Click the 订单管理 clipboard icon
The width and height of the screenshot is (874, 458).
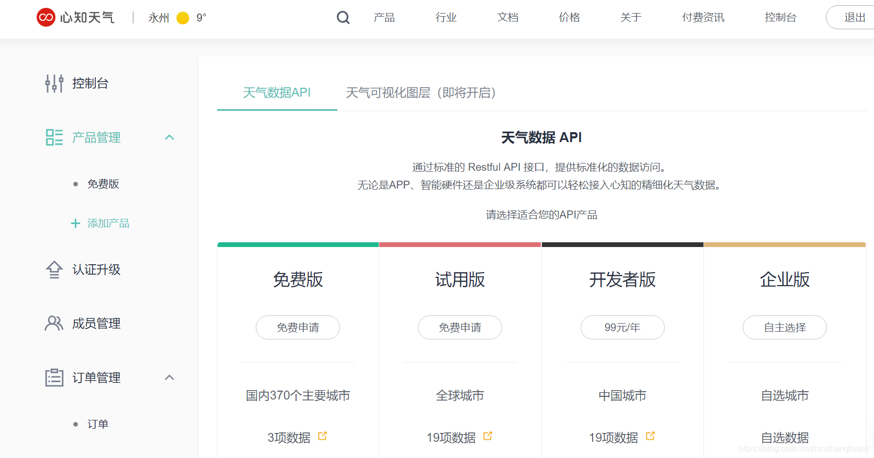pos(54,377)
